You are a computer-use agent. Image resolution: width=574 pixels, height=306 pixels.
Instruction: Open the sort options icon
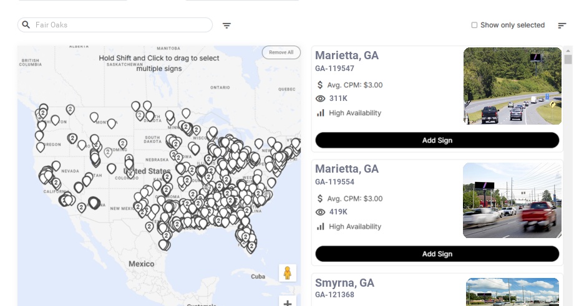click(562, 26)
